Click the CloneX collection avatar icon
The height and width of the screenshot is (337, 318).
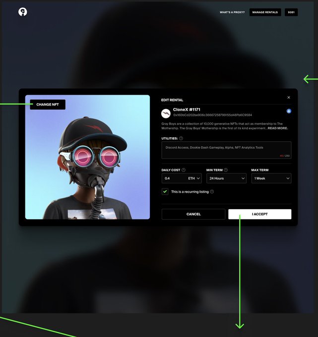[166, 113]
